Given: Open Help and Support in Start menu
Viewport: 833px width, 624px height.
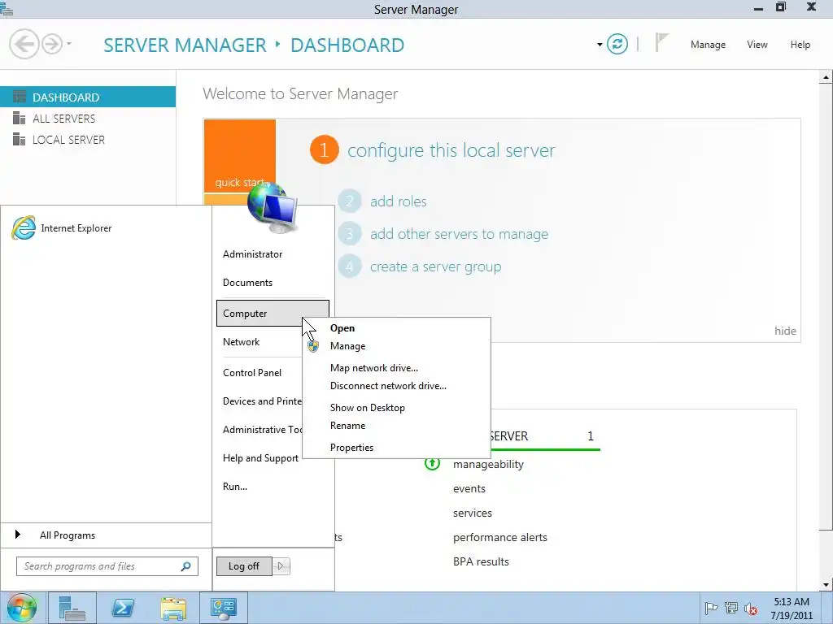Looking at the screenshot, I should coord(260,458).
